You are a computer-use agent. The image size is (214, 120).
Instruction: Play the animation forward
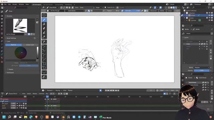tap(113, 90)
